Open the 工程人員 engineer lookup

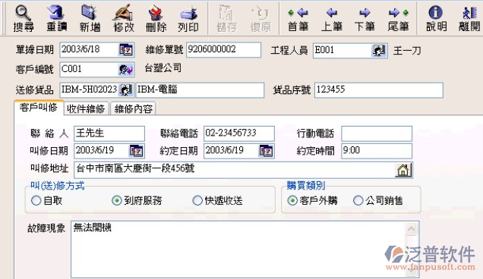(378, 50)
